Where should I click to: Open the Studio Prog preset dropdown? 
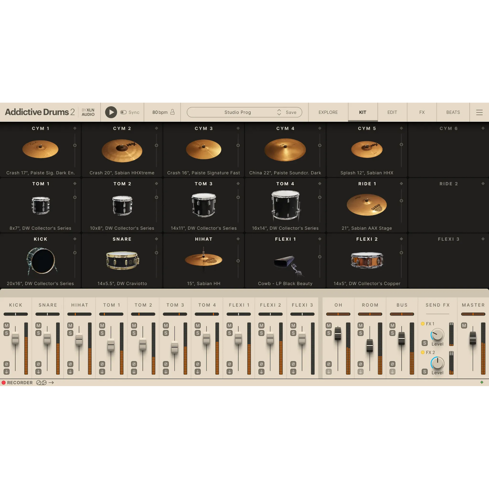tap(238, 112)
